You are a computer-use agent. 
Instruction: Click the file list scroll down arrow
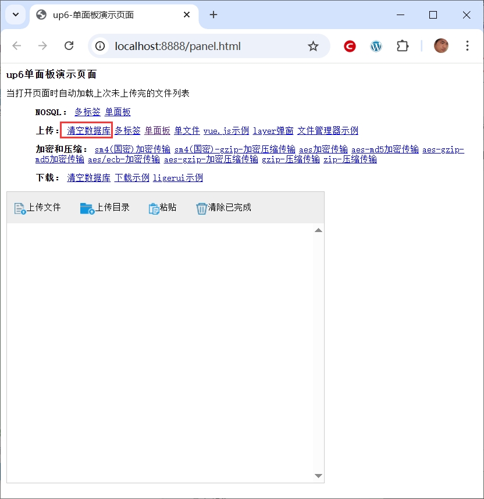(318, 476)
